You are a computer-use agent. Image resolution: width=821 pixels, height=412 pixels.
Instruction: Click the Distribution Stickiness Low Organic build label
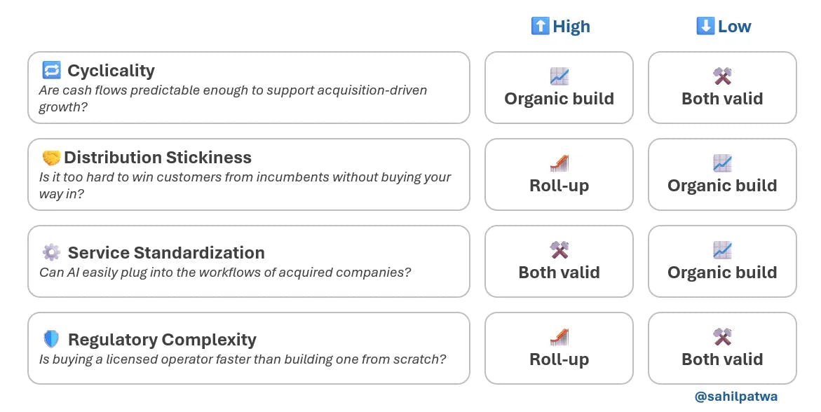click(722, 185)
